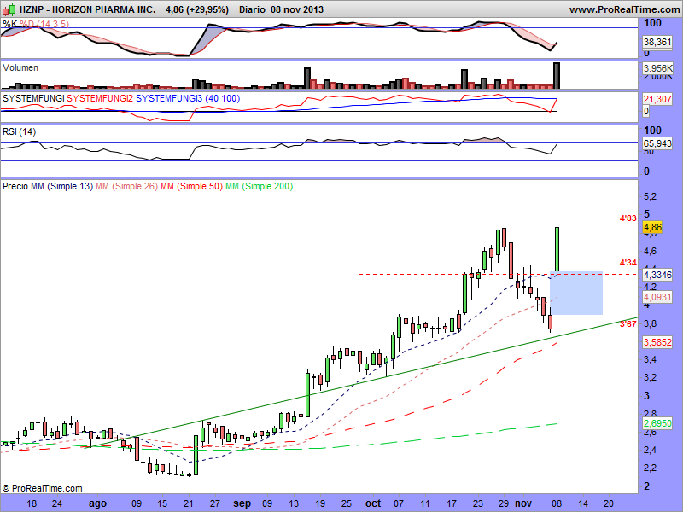Open the www.ProRealTime.com link

coord(626,9)
